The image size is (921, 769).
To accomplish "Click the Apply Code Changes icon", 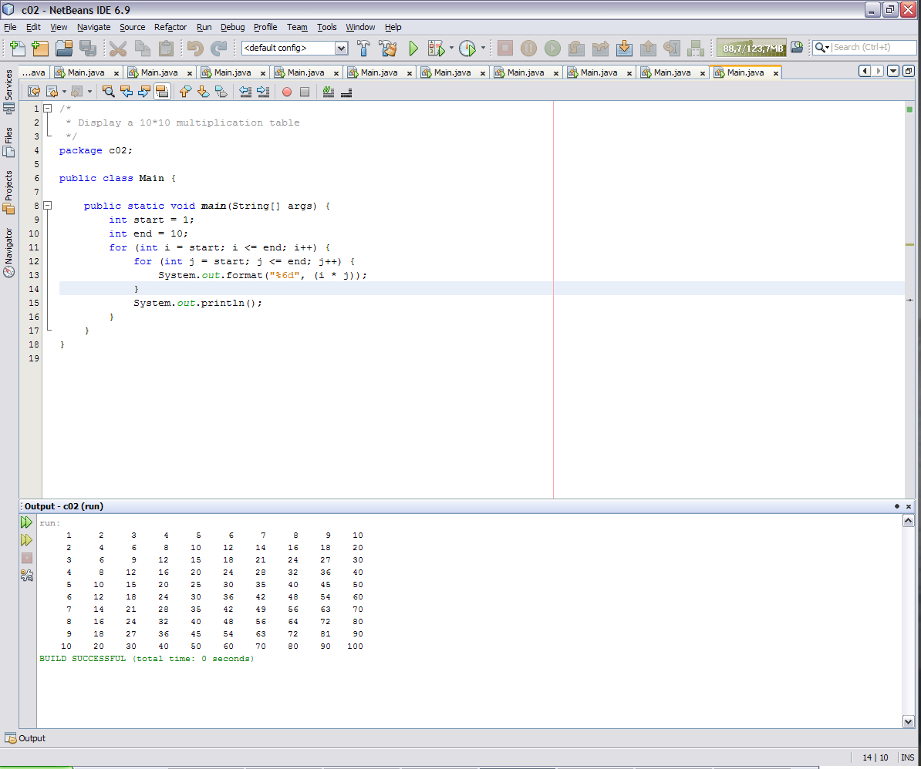I will point(696,48).
